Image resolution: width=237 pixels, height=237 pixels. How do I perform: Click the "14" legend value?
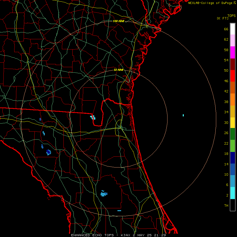point(226,164)
